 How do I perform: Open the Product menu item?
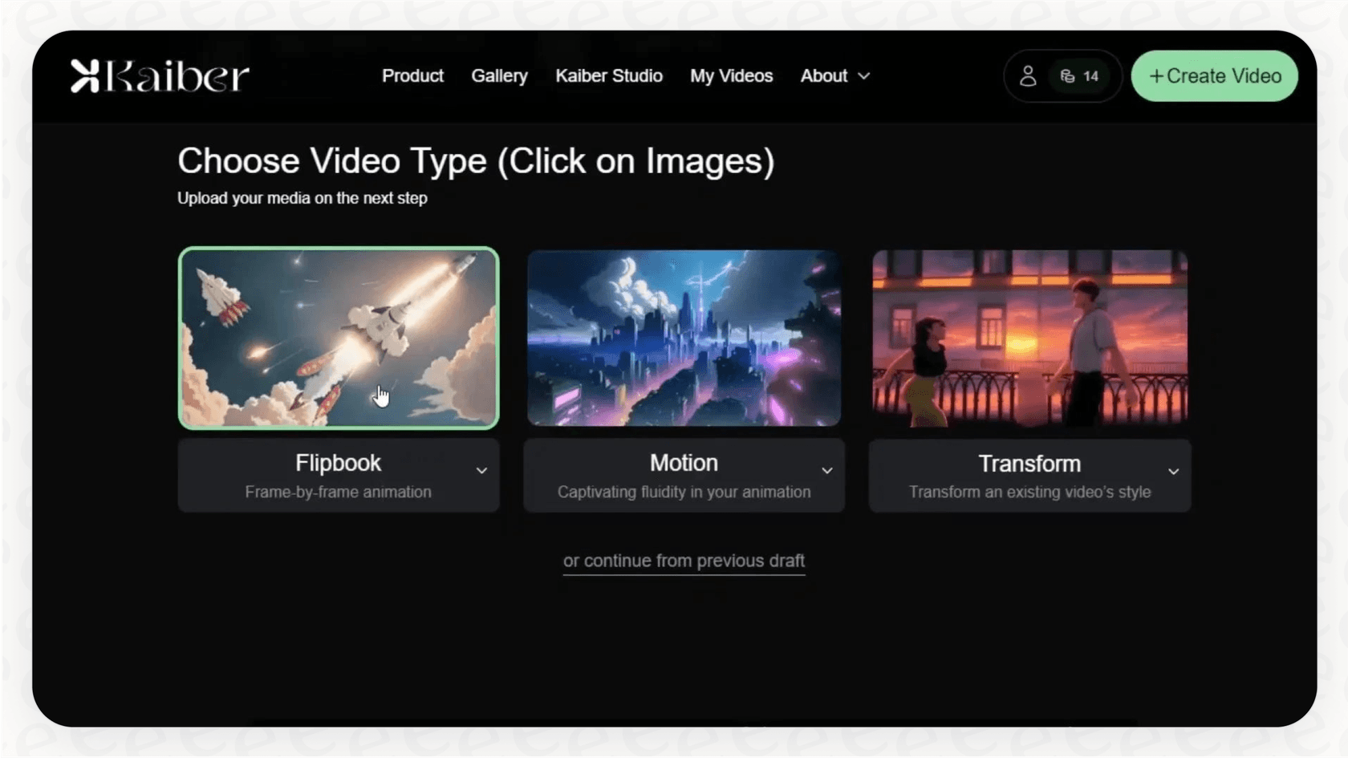[412, 76]
